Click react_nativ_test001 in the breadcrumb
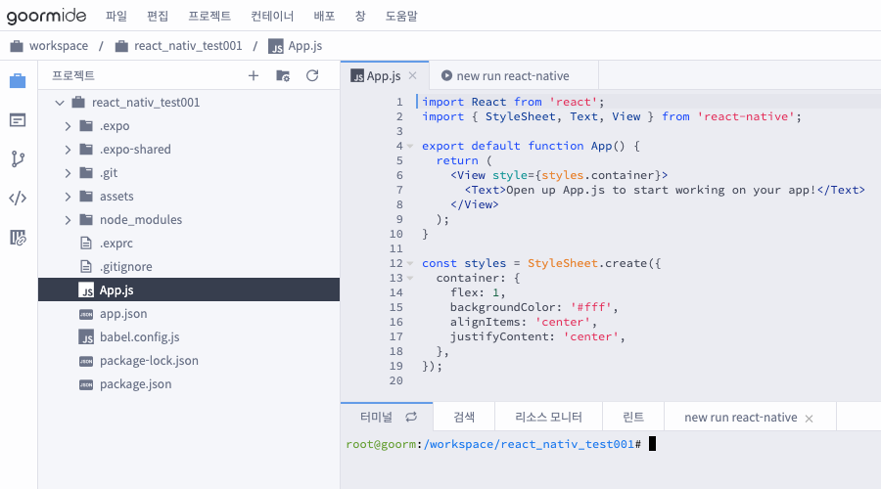881x489 pixels. coord(188,46)
